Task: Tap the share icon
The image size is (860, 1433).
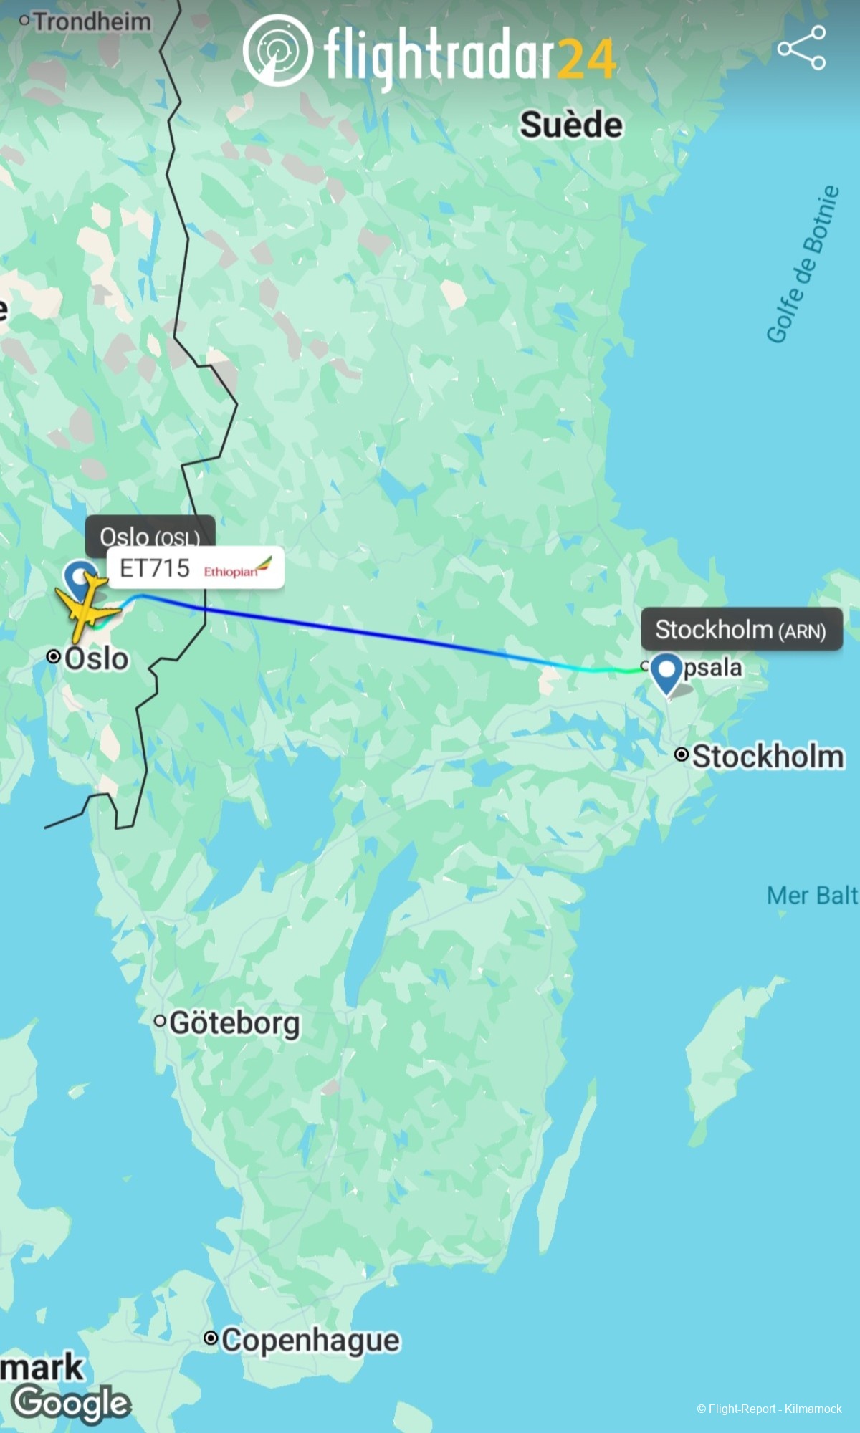Action: pos(802,47)
